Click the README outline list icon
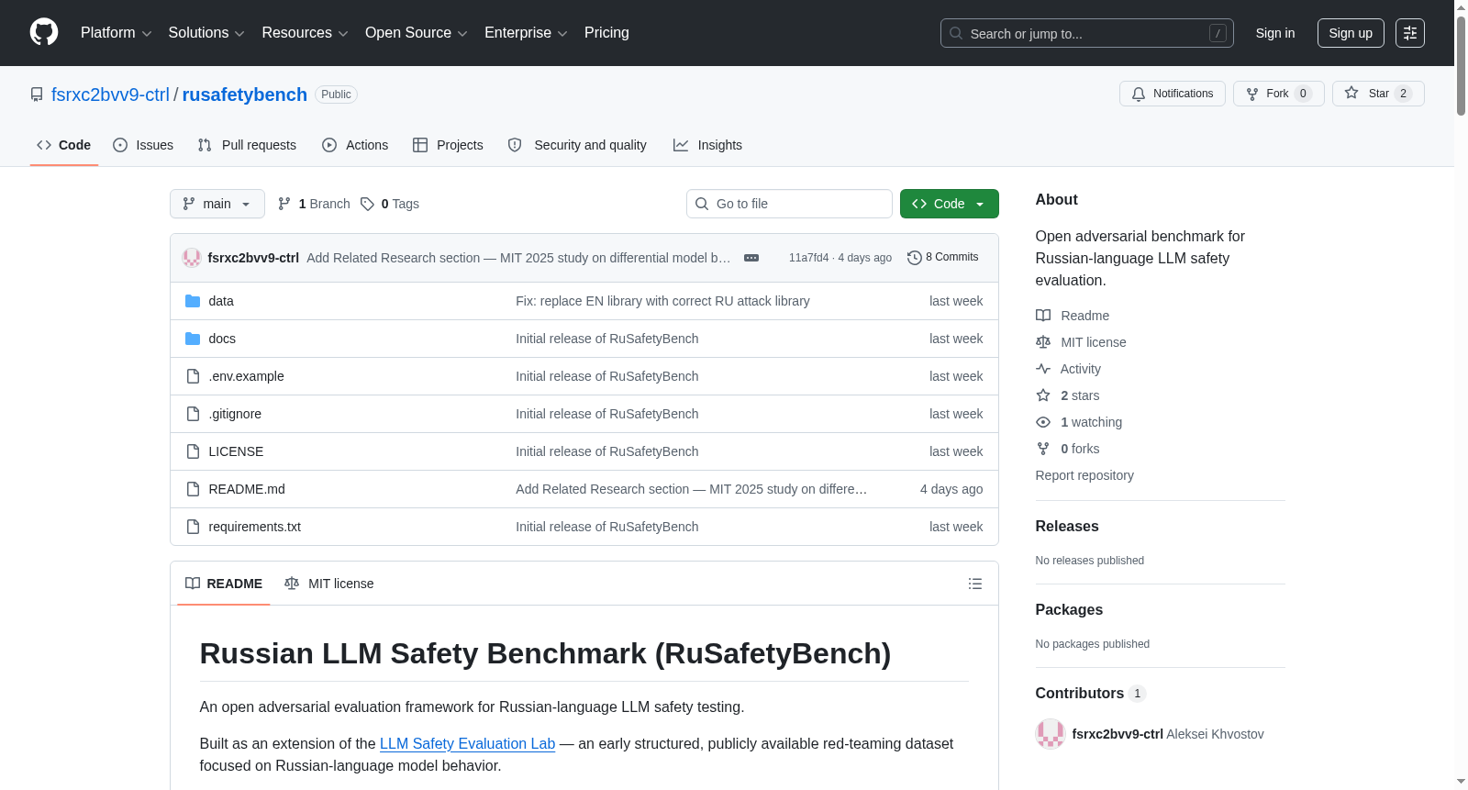 click(975, 584)
